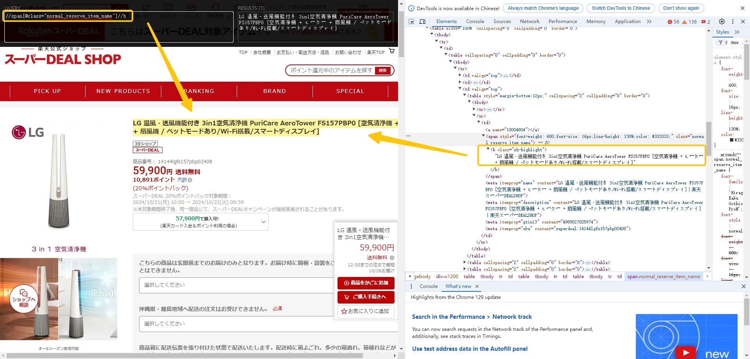Open Search in the Performance Network track link
Image resolution: width=750 pixels, height=359 pixels.
(x=472, y=317)
